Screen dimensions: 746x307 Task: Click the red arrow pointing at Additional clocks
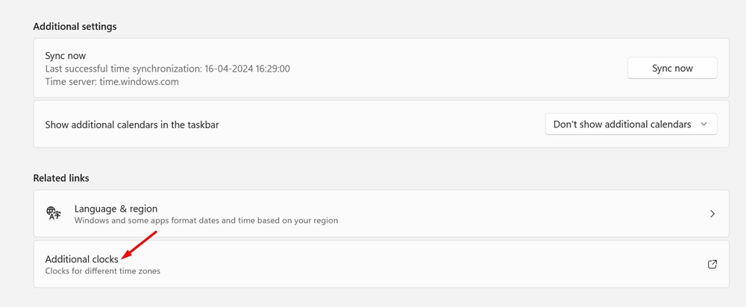click(139, 244)
